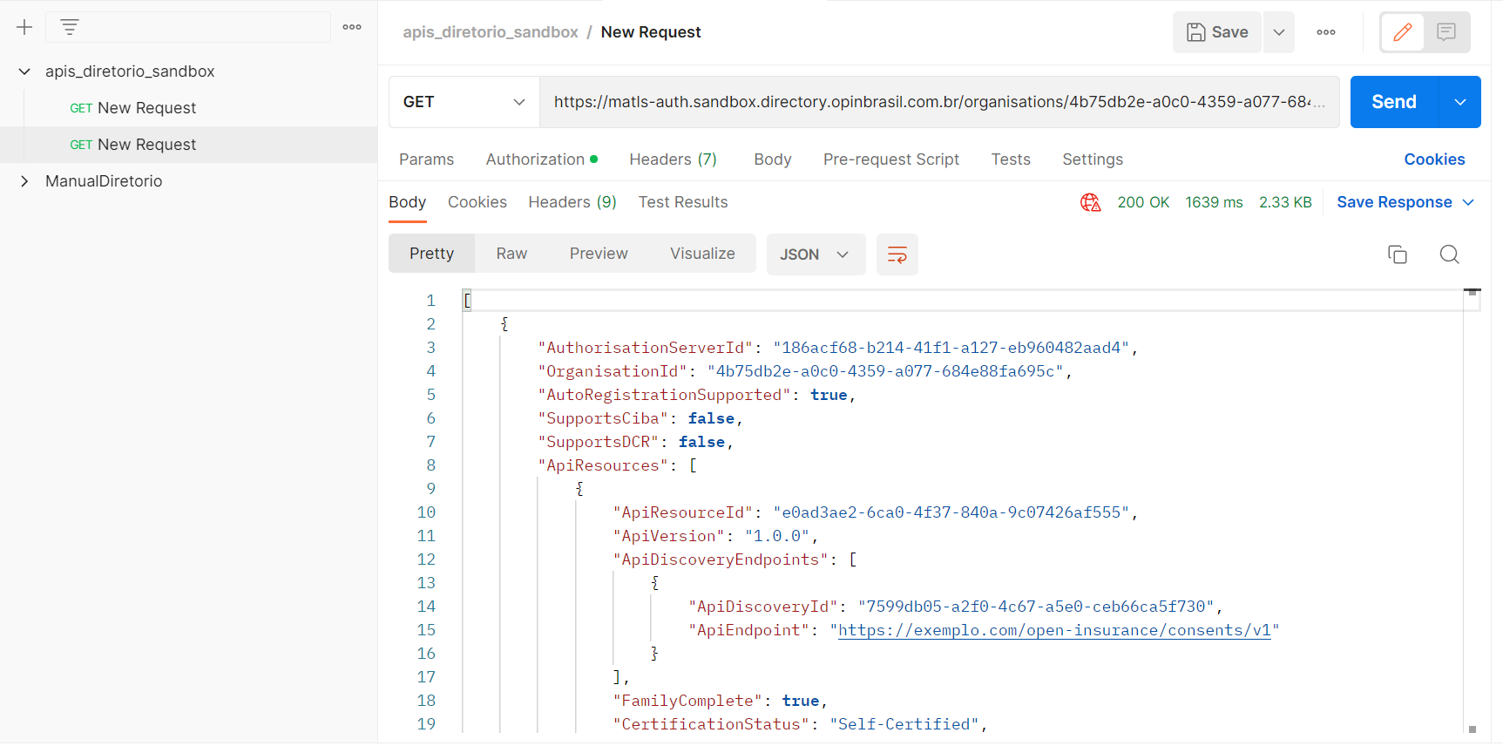Screen dimensions: 1503x746
Task: Click the plus icon to create new collection
Action: (24, 27)
